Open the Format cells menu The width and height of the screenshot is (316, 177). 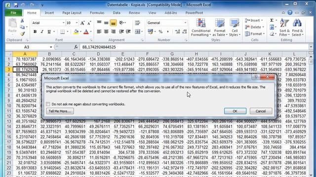255,34
